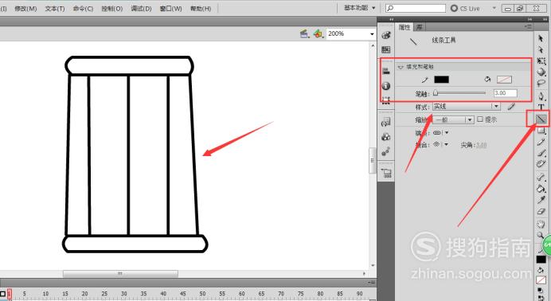Open the 基本功能 workspace switcher
This screenshot has width=551, height=301.
359,8
